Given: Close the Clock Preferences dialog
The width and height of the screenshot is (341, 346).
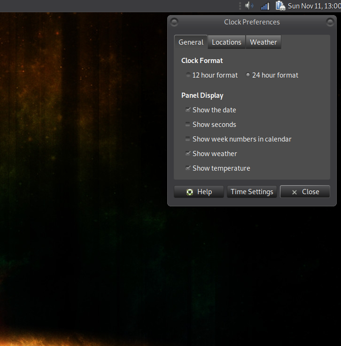Looking at the screenshot, I should pyautogui.click(x=305, y=191).
